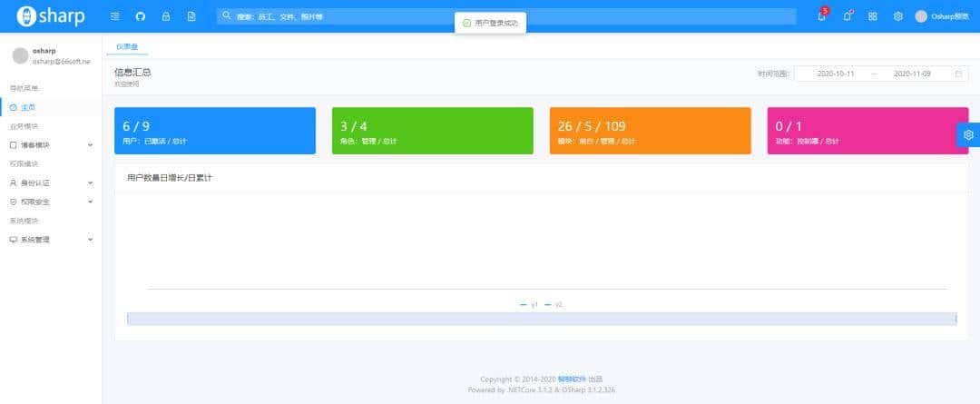
Task: Click the lock screen padlock icon
Action: pos(166,16)
